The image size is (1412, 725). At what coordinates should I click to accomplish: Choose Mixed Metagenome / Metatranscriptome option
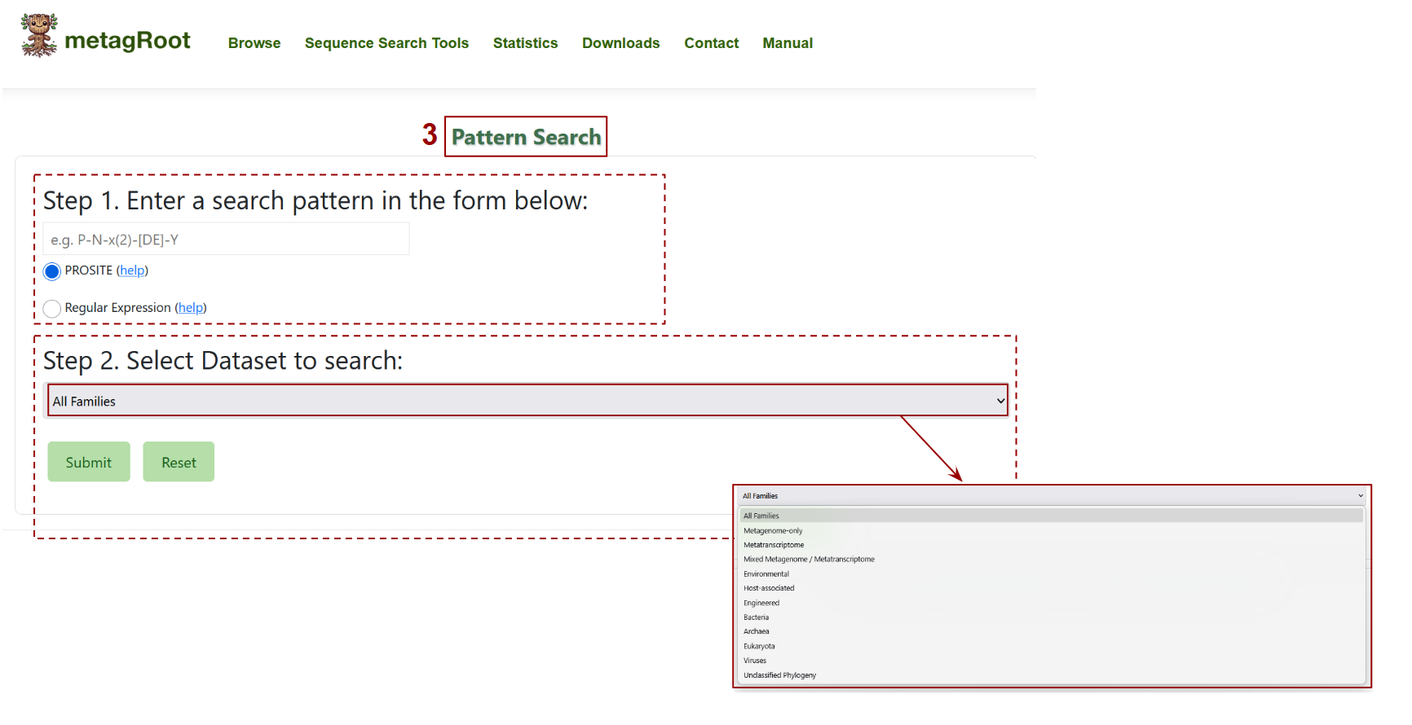click(1052, 559)
